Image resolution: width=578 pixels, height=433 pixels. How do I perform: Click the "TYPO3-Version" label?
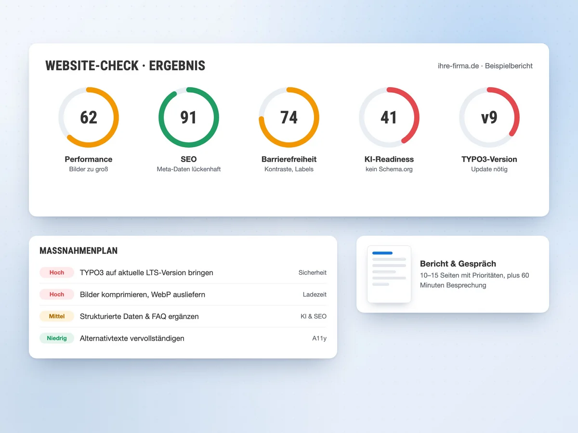(x=489, y=159)
